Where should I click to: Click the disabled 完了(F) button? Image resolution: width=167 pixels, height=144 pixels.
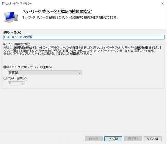coord(133,139)
